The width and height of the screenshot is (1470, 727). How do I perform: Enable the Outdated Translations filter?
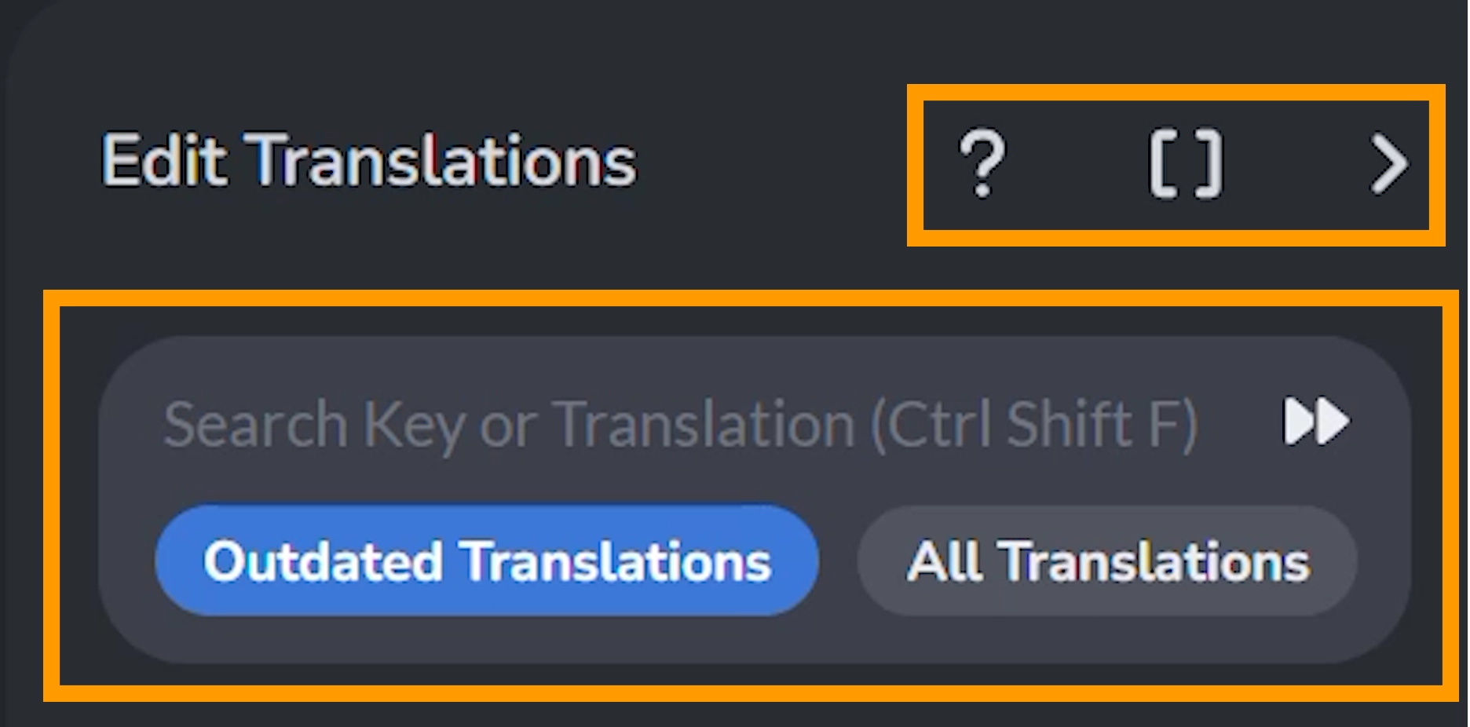pos(487,561)
